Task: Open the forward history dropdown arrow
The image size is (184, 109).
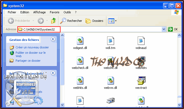Action: coord(47,21)
